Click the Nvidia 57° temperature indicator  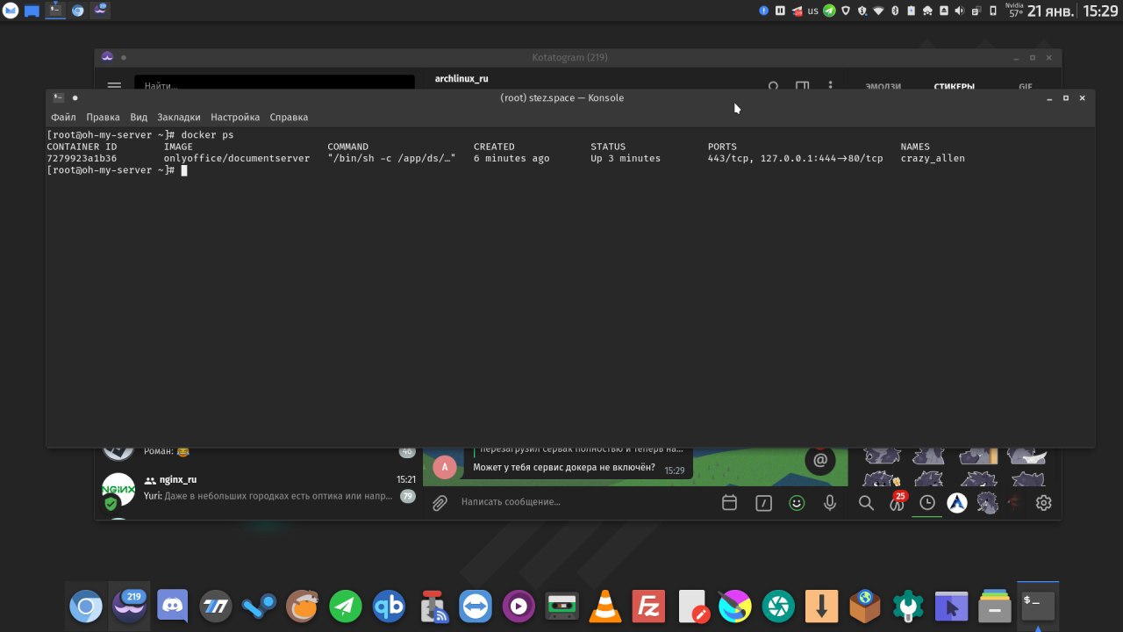click(1015, 11)
